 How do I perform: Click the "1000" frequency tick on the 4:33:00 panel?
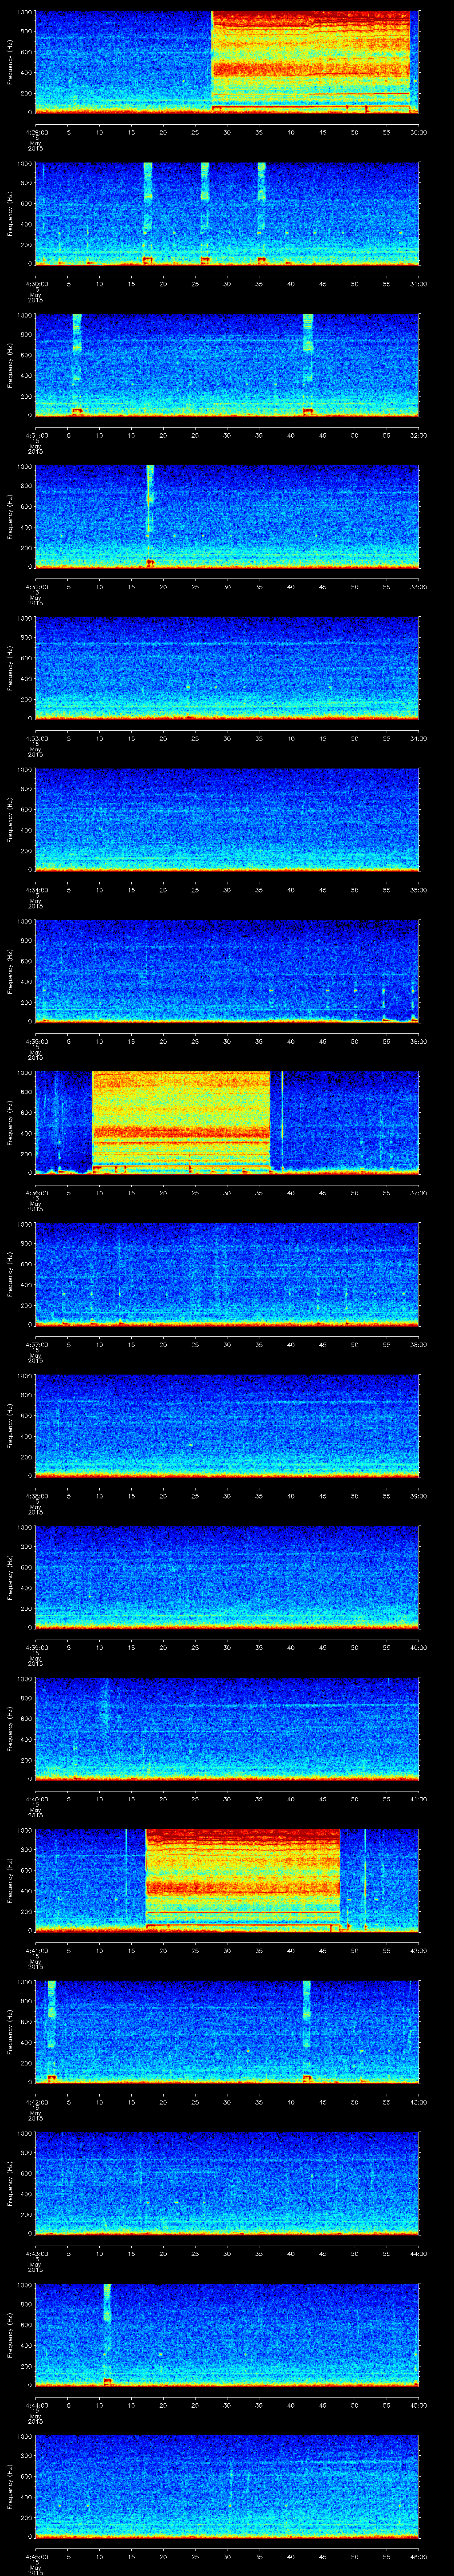click(x=25, y=618)
